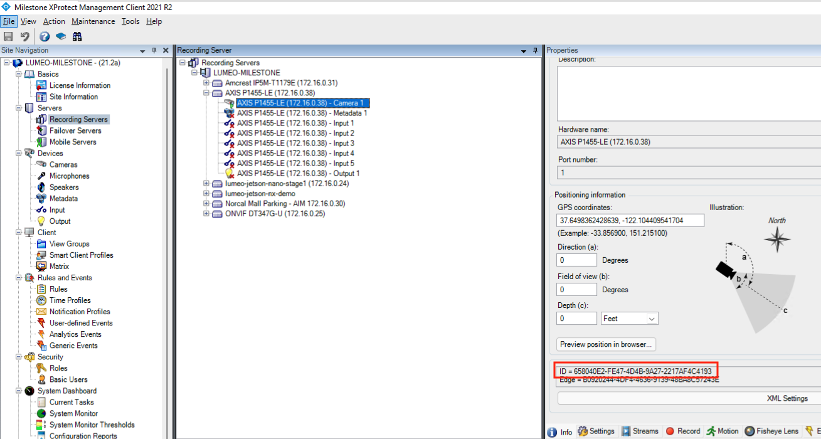Image resolution: width=821 pixels, height=439 pixels.
Task: Switch to the Streams tab
Action: coord(640,431)
